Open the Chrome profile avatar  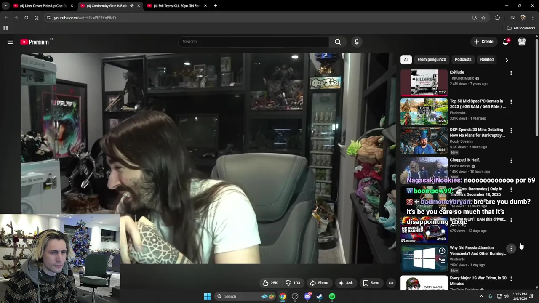tap(523, 18)
